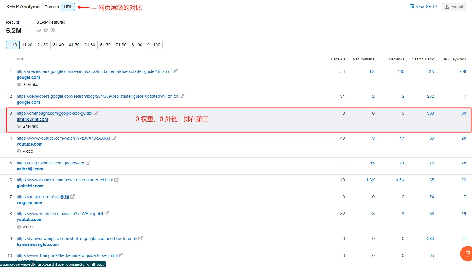Open the orange help question mark bubble
Screen dimensions: 472x267
coord(466,254)
